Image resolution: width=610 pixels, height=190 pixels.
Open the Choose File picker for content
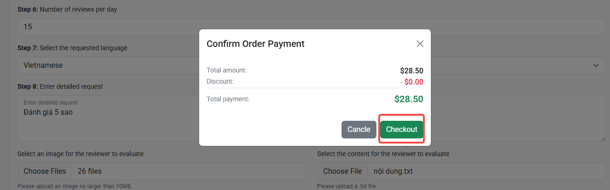click(x=342, y=171)
